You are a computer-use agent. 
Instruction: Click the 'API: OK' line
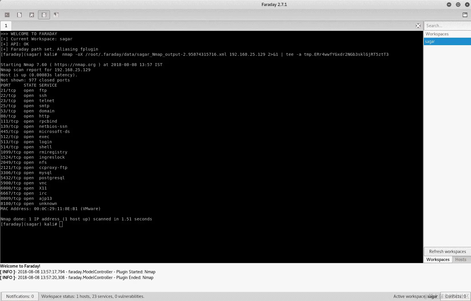(x=15, y=44)
